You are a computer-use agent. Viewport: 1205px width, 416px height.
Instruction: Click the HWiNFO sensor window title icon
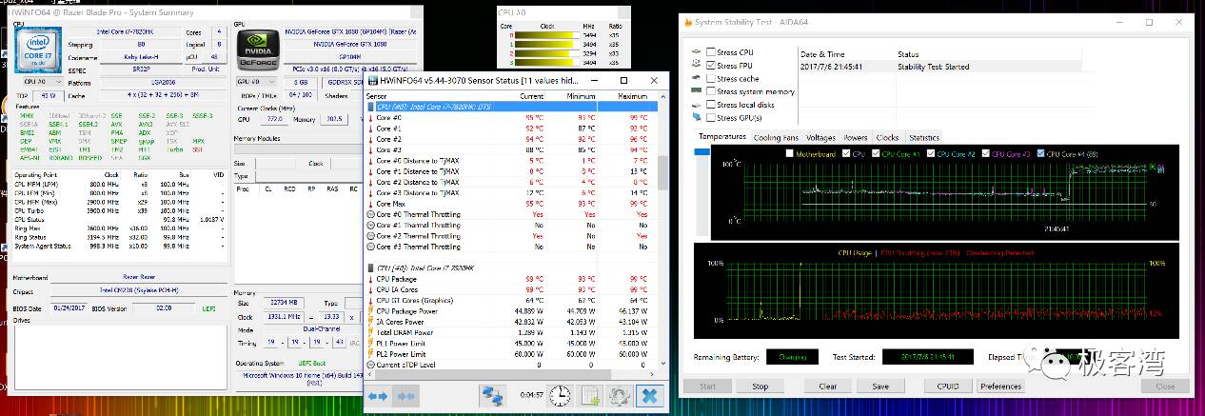tap(371, 82)
